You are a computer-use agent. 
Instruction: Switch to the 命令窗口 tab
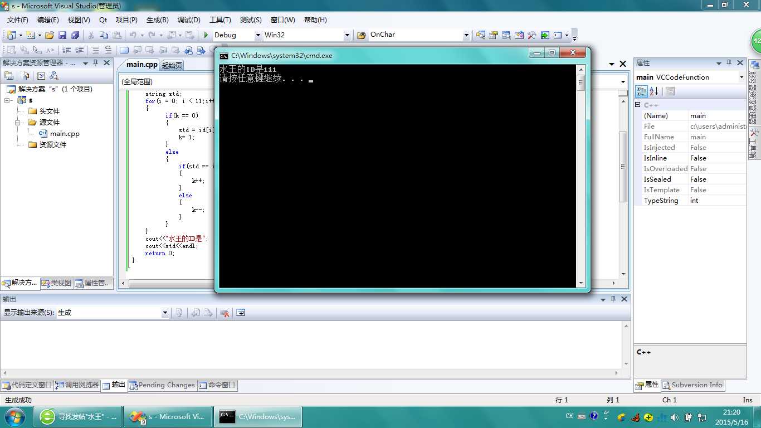coord(218,385)
